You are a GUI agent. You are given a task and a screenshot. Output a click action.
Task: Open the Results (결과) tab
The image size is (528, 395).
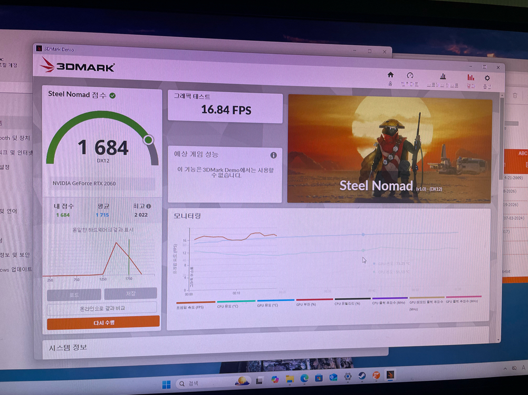click(471, 81)
